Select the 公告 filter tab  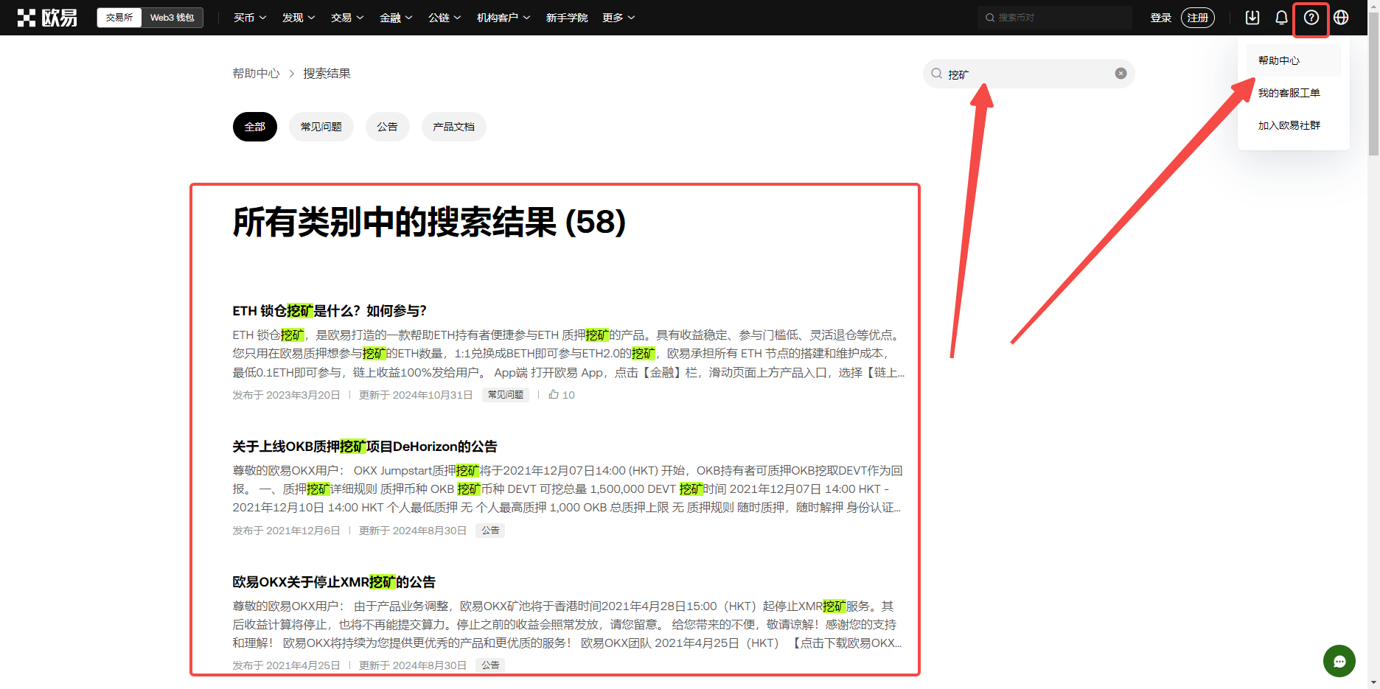388,127
